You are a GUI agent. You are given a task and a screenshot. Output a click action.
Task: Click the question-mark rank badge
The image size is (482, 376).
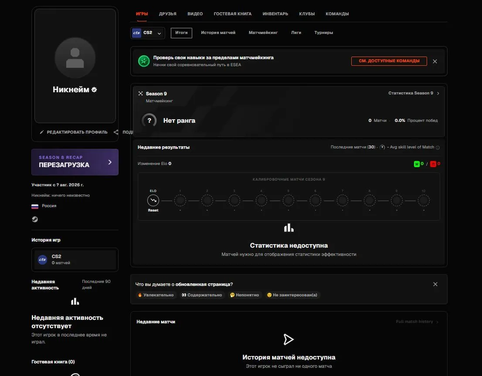point(149,121)
